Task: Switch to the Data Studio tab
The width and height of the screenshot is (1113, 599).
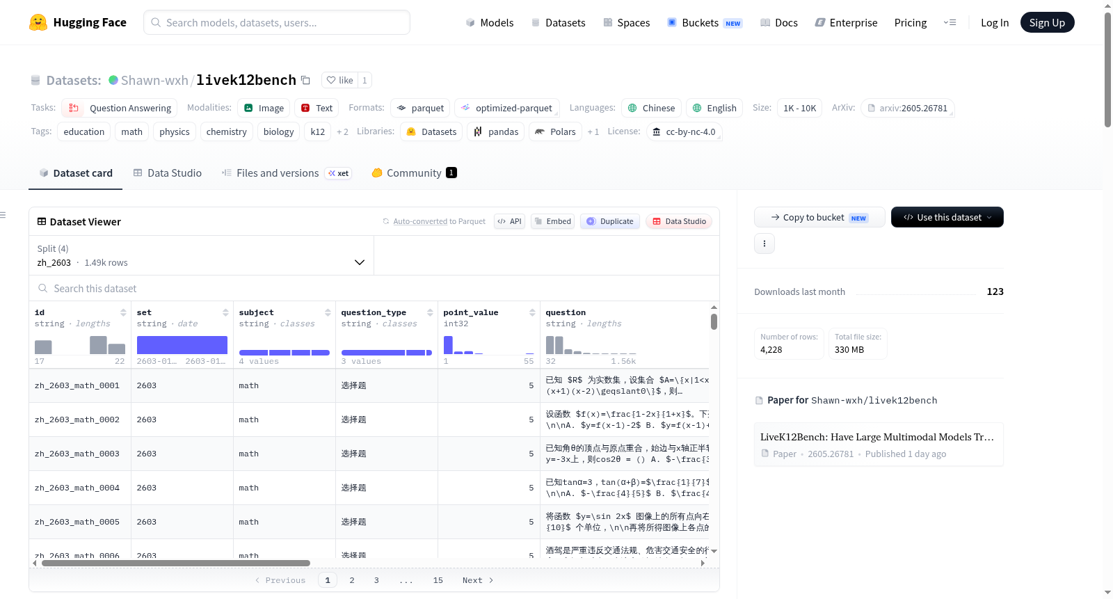Action: tap(167, 173)
